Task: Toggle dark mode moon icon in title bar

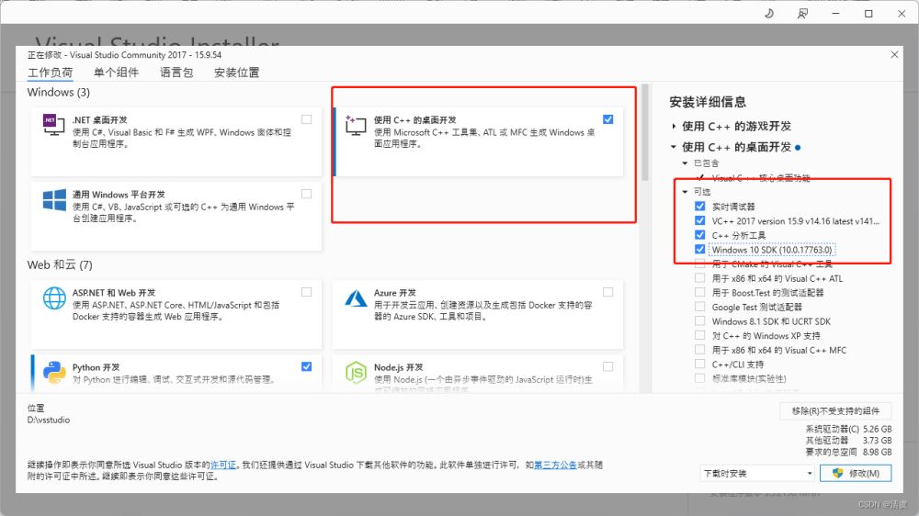Action: tap(769, 13)
